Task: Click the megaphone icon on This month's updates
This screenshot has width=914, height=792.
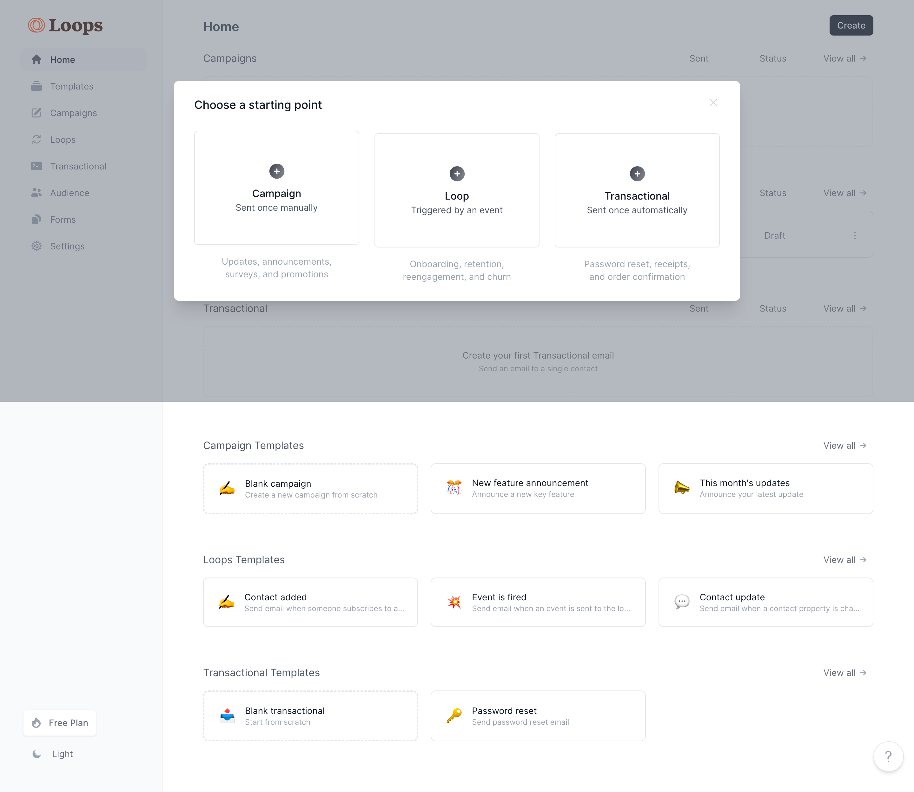Action: click(x=682, y=488)
